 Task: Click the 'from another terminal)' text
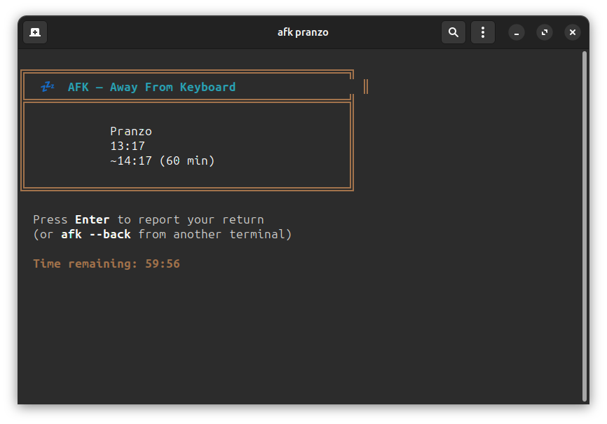point(215,235)
